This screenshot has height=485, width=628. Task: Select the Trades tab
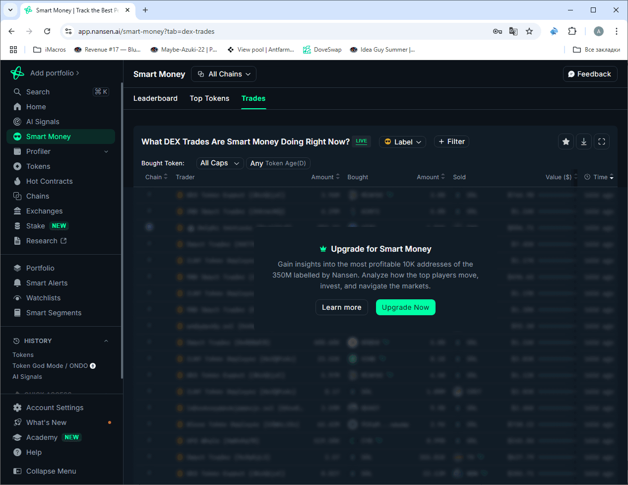tap(253, 98)
